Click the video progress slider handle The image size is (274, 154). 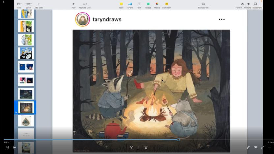(178, 139)
